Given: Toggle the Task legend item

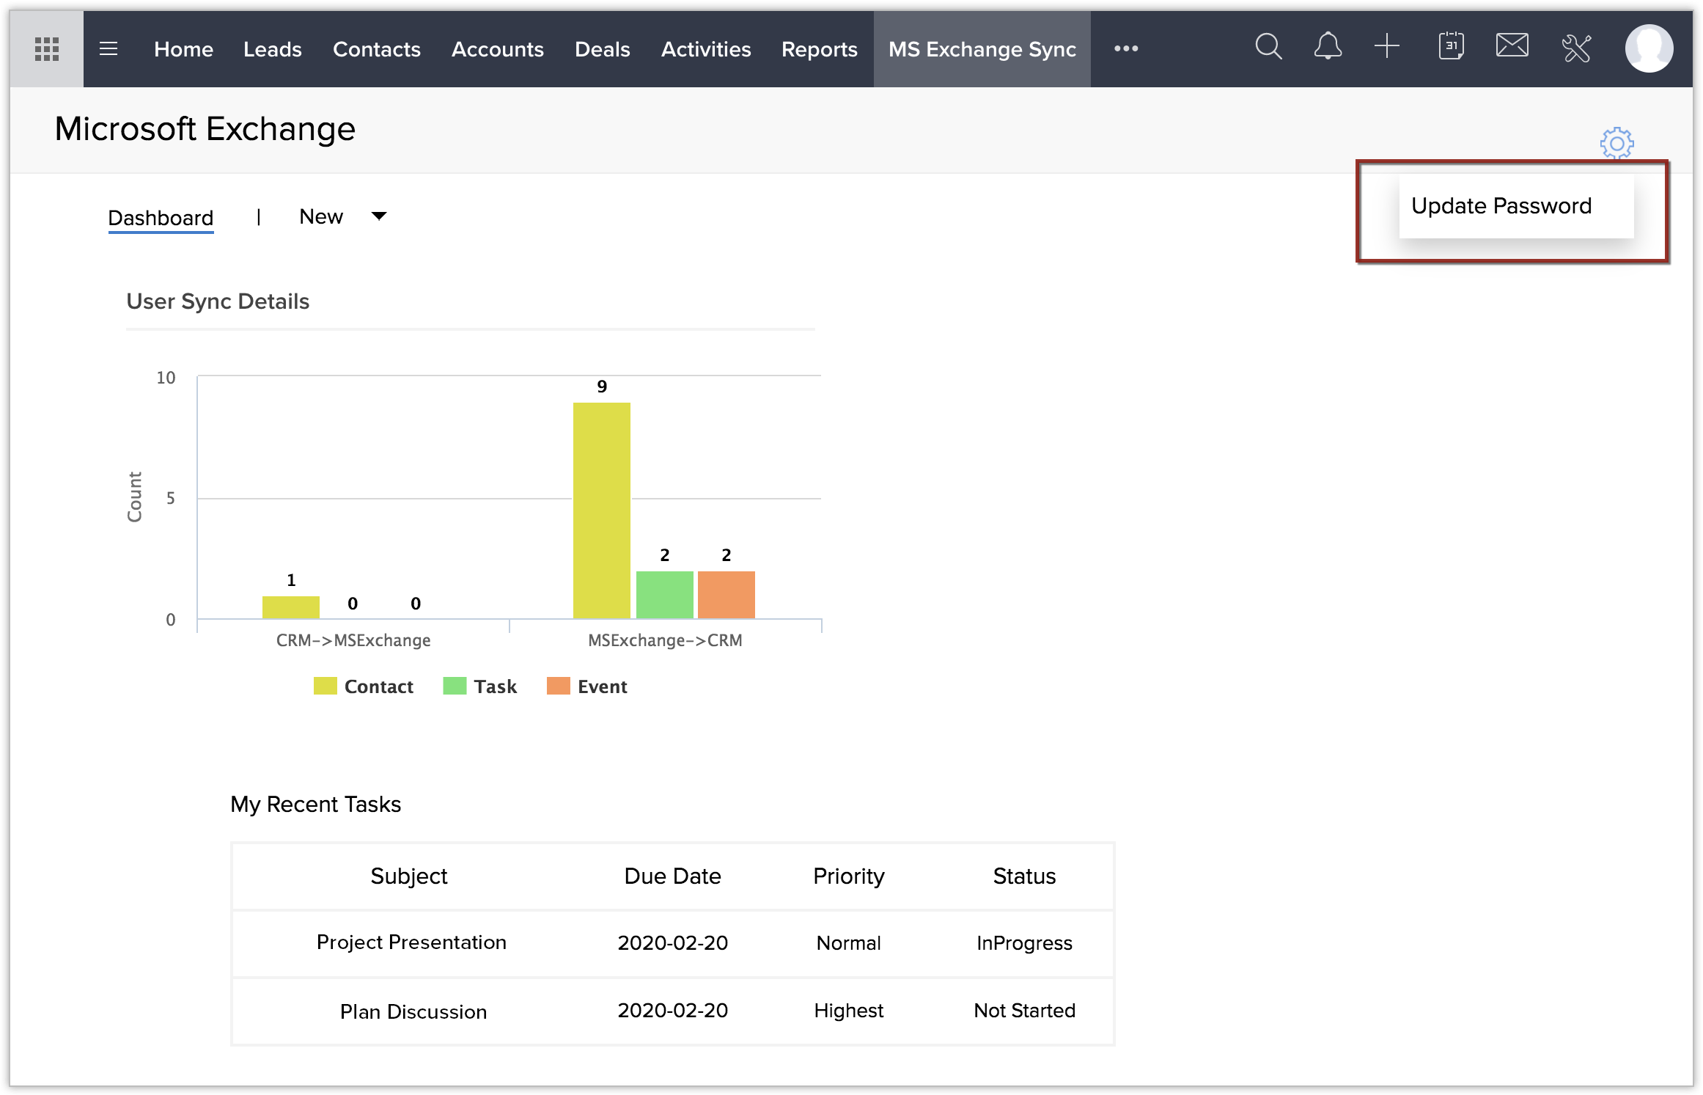Looking at the screenshot, I should point(495,686).
